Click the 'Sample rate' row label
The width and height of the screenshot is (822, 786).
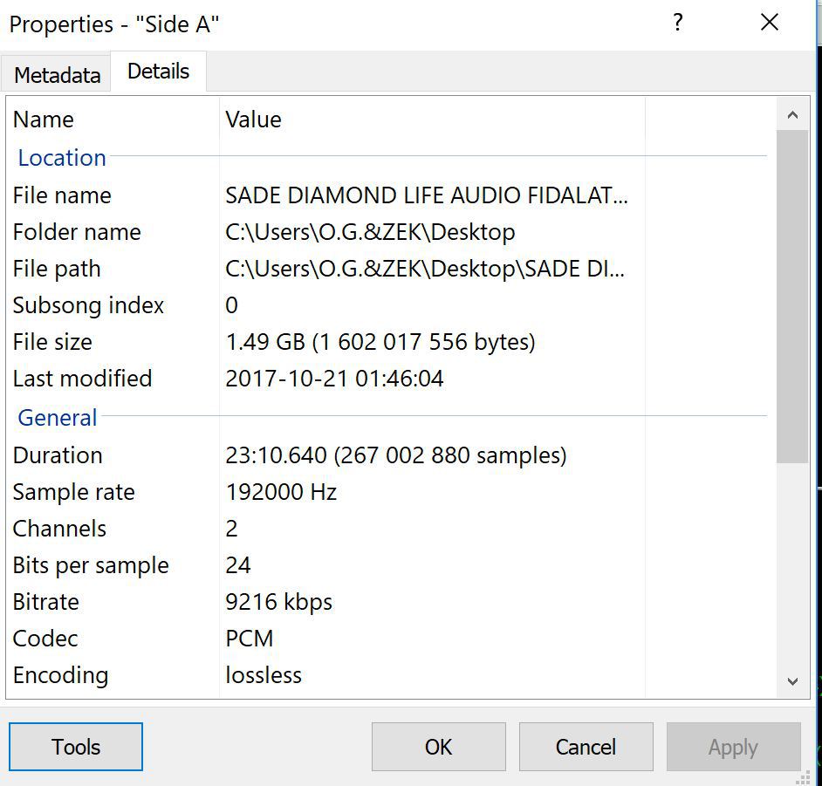[x=74, y=492]
